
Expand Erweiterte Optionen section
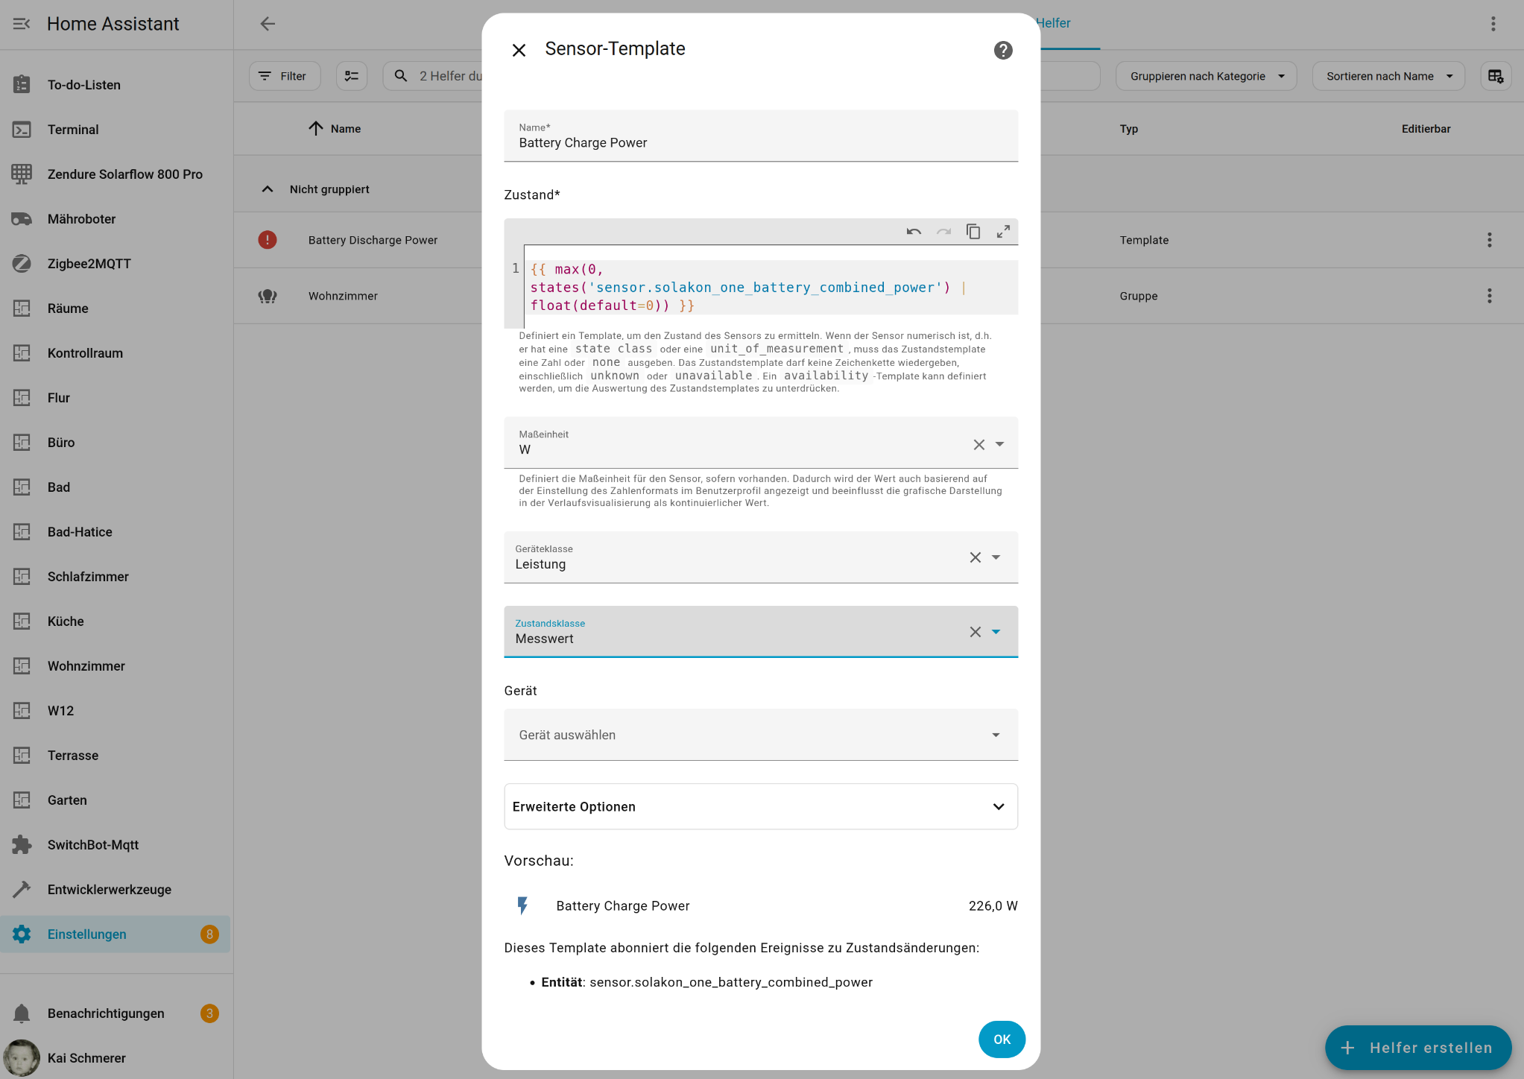coord(760,806)
